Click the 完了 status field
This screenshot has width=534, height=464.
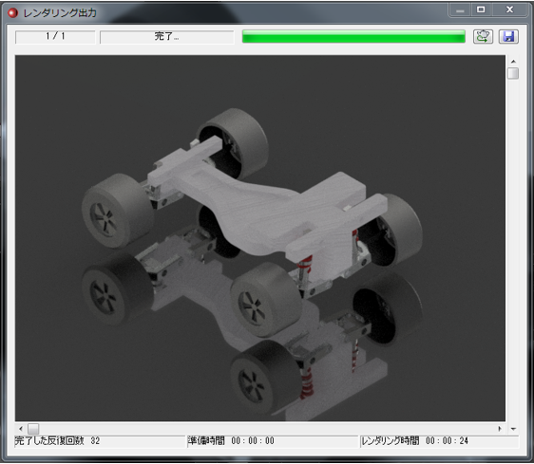pos(167,37)
